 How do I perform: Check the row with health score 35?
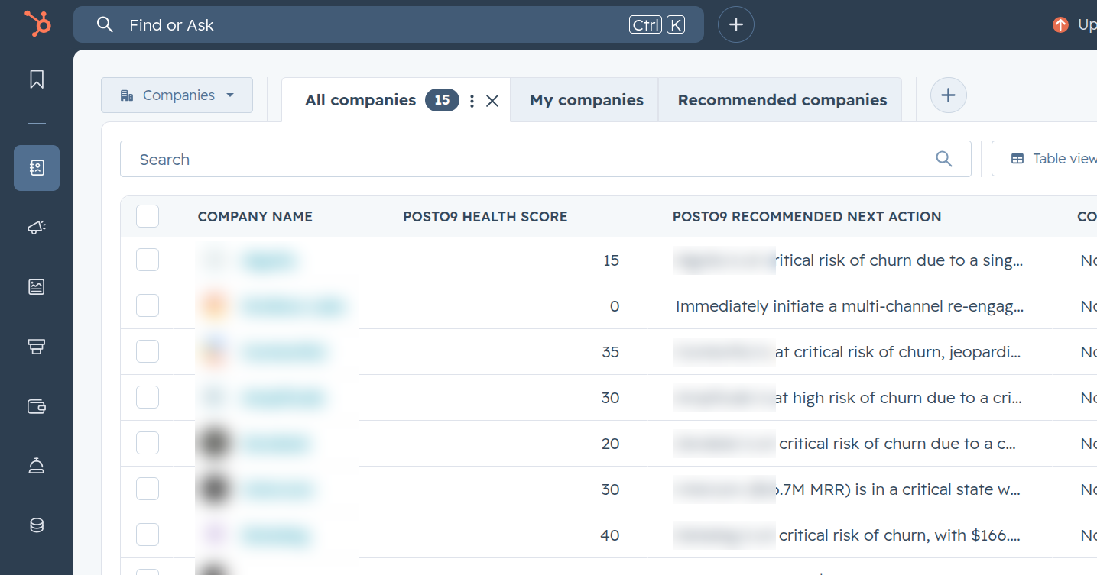[x=148, y=351]
